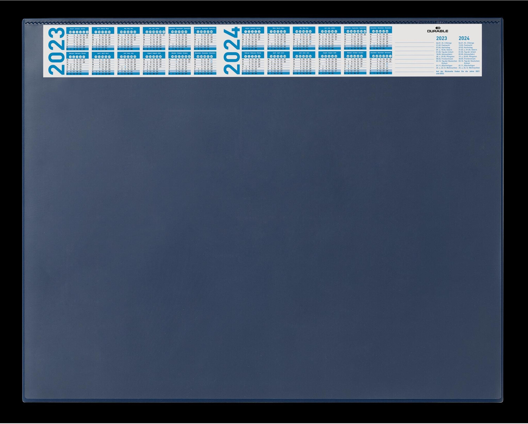The height and width of the screenshot is (424, 528).
Task: Click the September 2023 month header
Action: point(180,28)
